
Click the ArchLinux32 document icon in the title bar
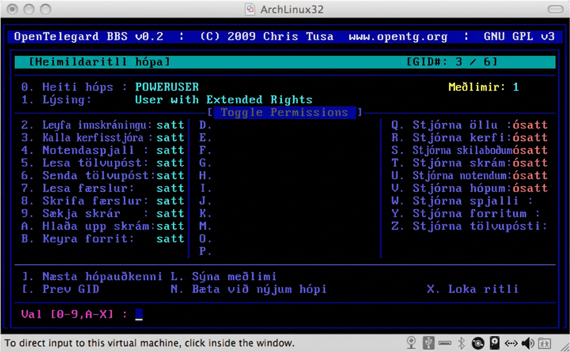(x=250, y=9)
